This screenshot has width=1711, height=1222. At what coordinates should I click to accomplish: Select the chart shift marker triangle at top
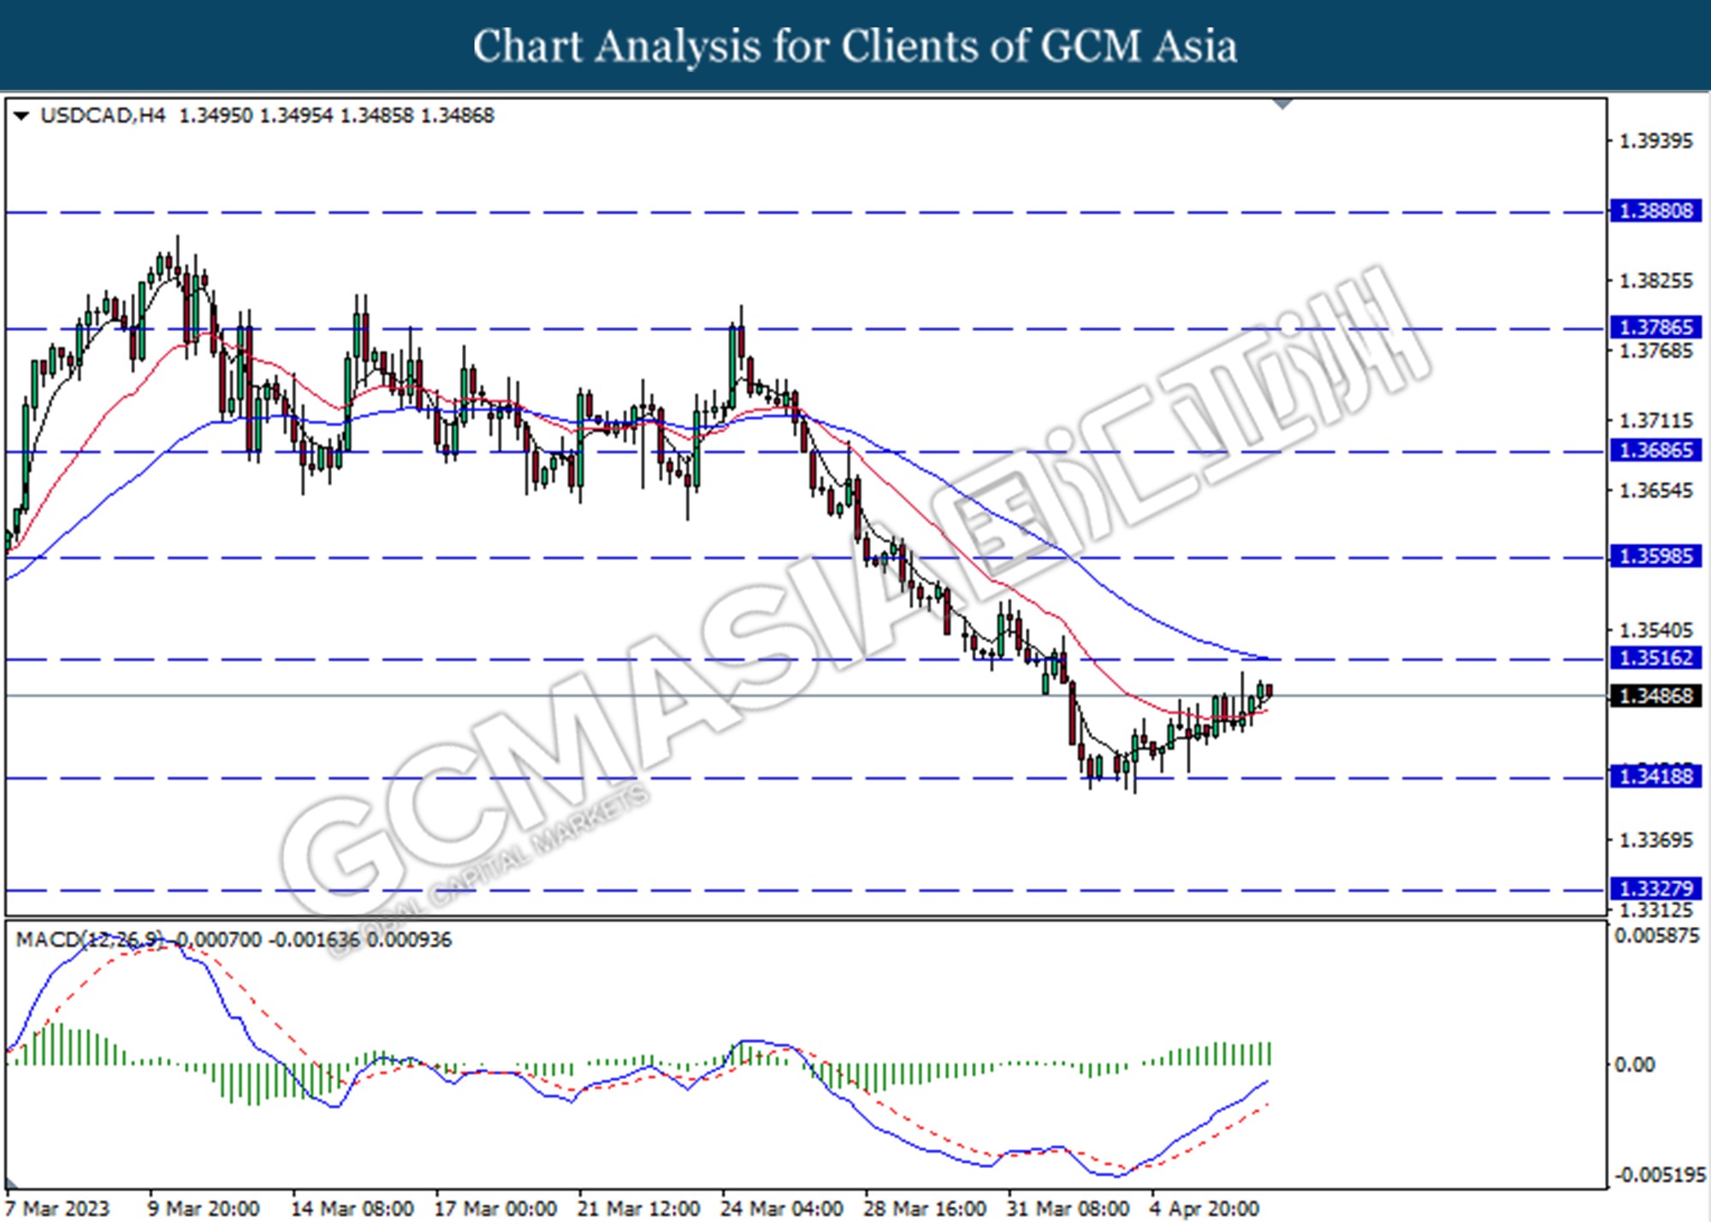click(x=1283, y=104)
